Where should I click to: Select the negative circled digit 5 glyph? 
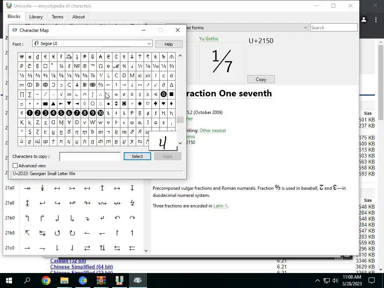pos(61,113)
